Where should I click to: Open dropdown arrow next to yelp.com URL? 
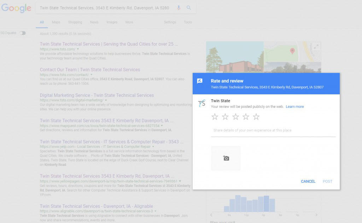[153, 147]
